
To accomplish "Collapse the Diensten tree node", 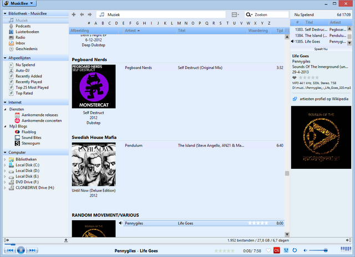I will pos(5,109).
